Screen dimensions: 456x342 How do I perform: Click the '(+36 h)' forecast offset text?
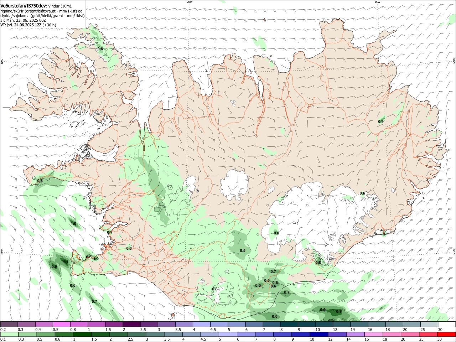pyautogui.click(x=49, y=25)
